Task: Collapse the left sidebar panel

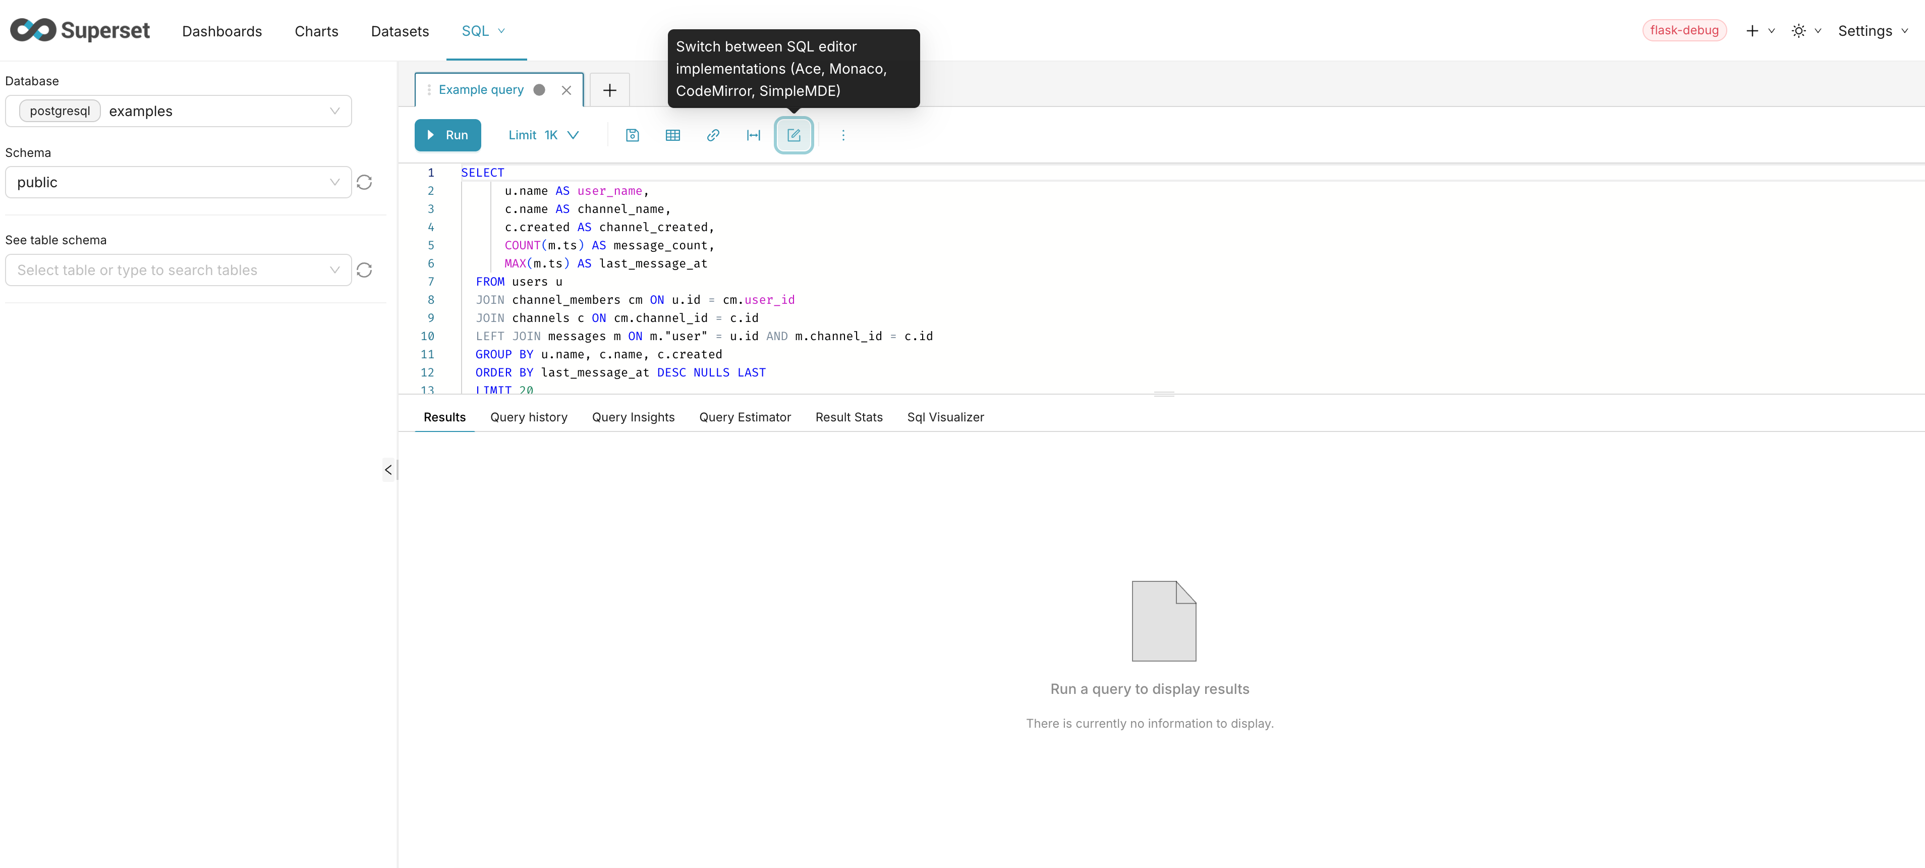Action: click(x=388, y=469)
